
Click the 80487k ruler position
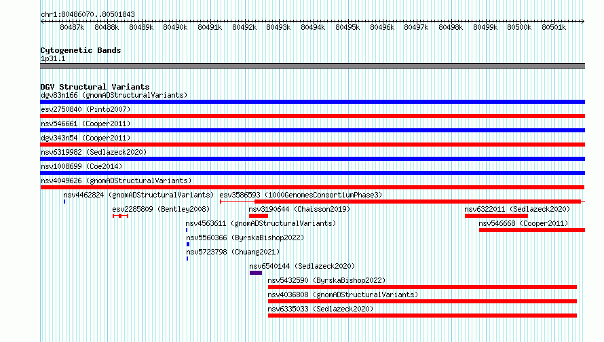72,27
